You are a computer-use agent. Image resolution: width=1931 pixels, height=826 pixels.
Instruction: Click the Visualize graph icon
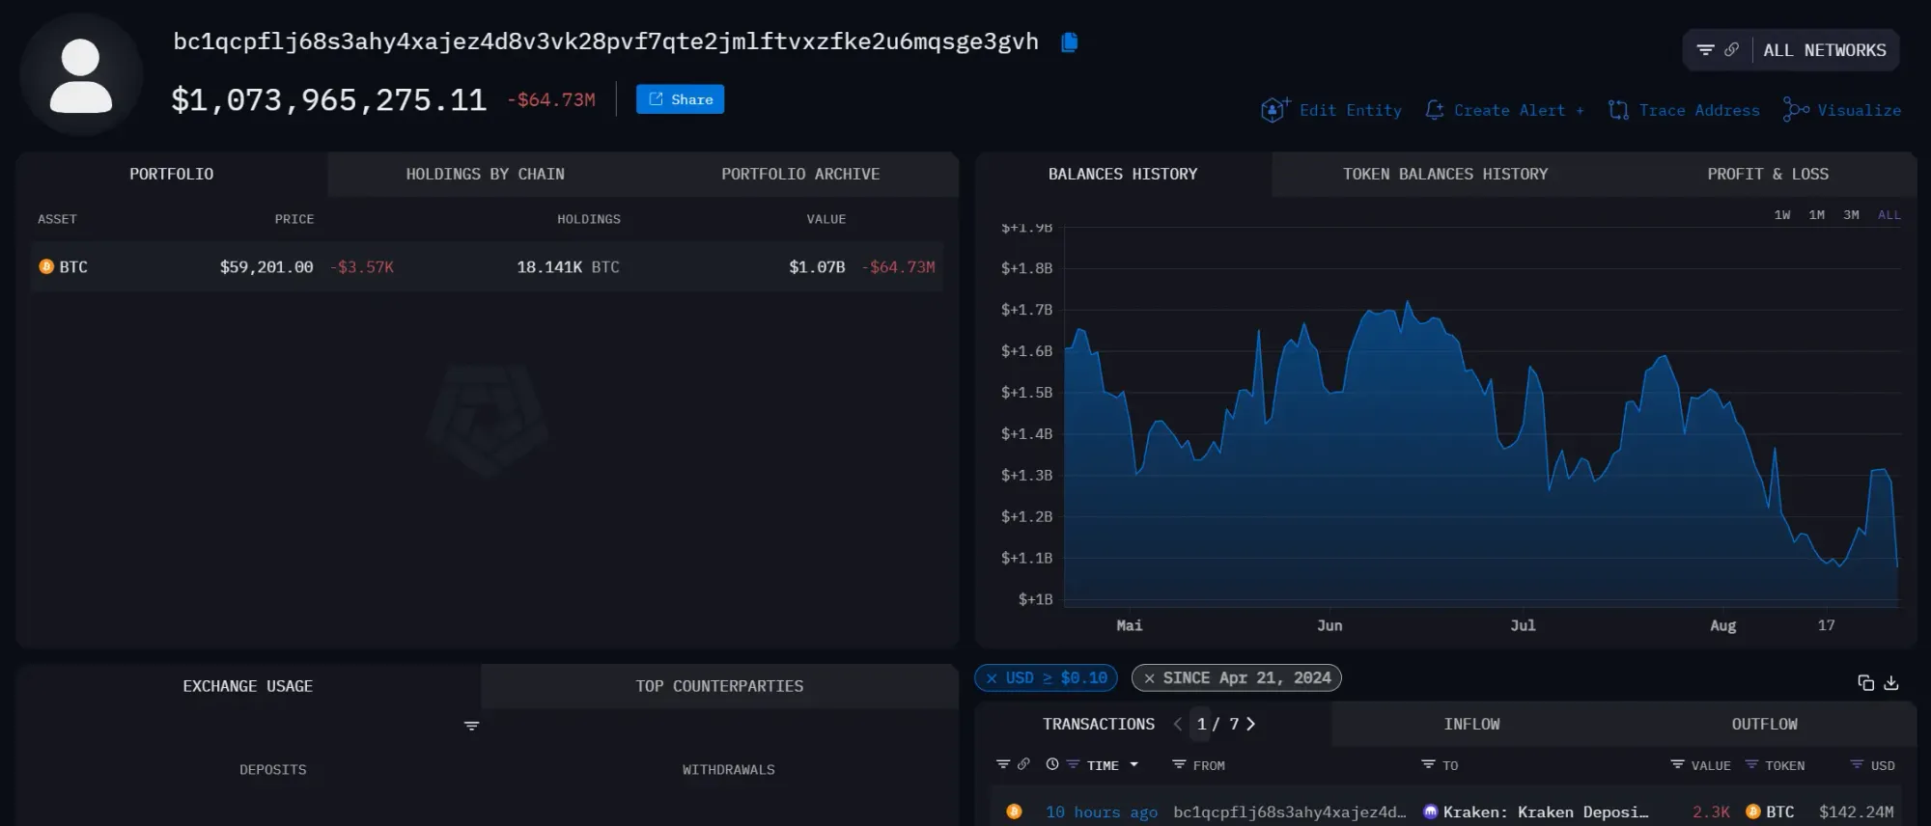tap(1796, 110)
